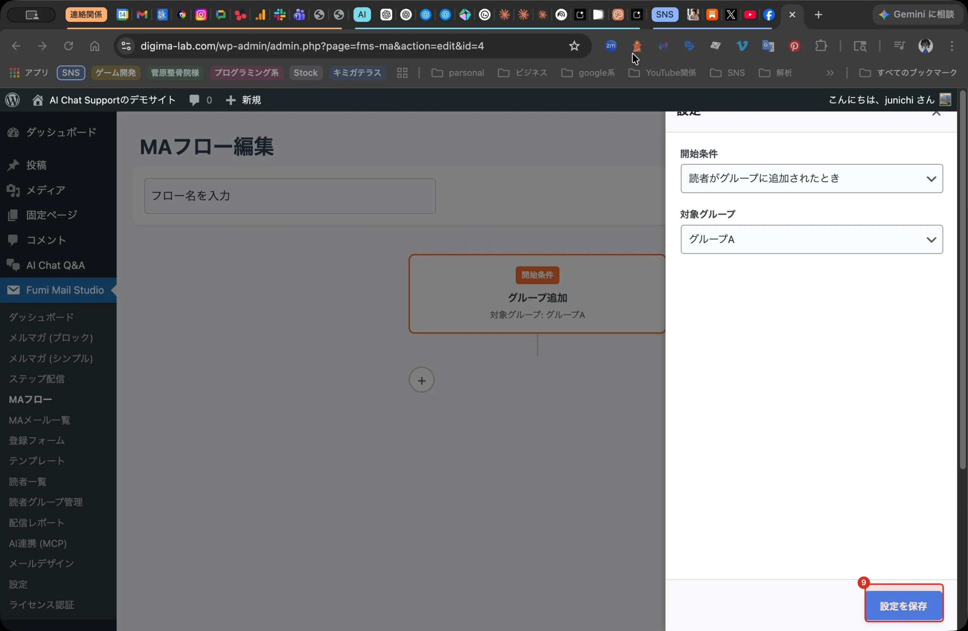This screenshot has height=631, width=968.
Task: Select the グループ追加 start condition node
Action: tap(537, 293)
